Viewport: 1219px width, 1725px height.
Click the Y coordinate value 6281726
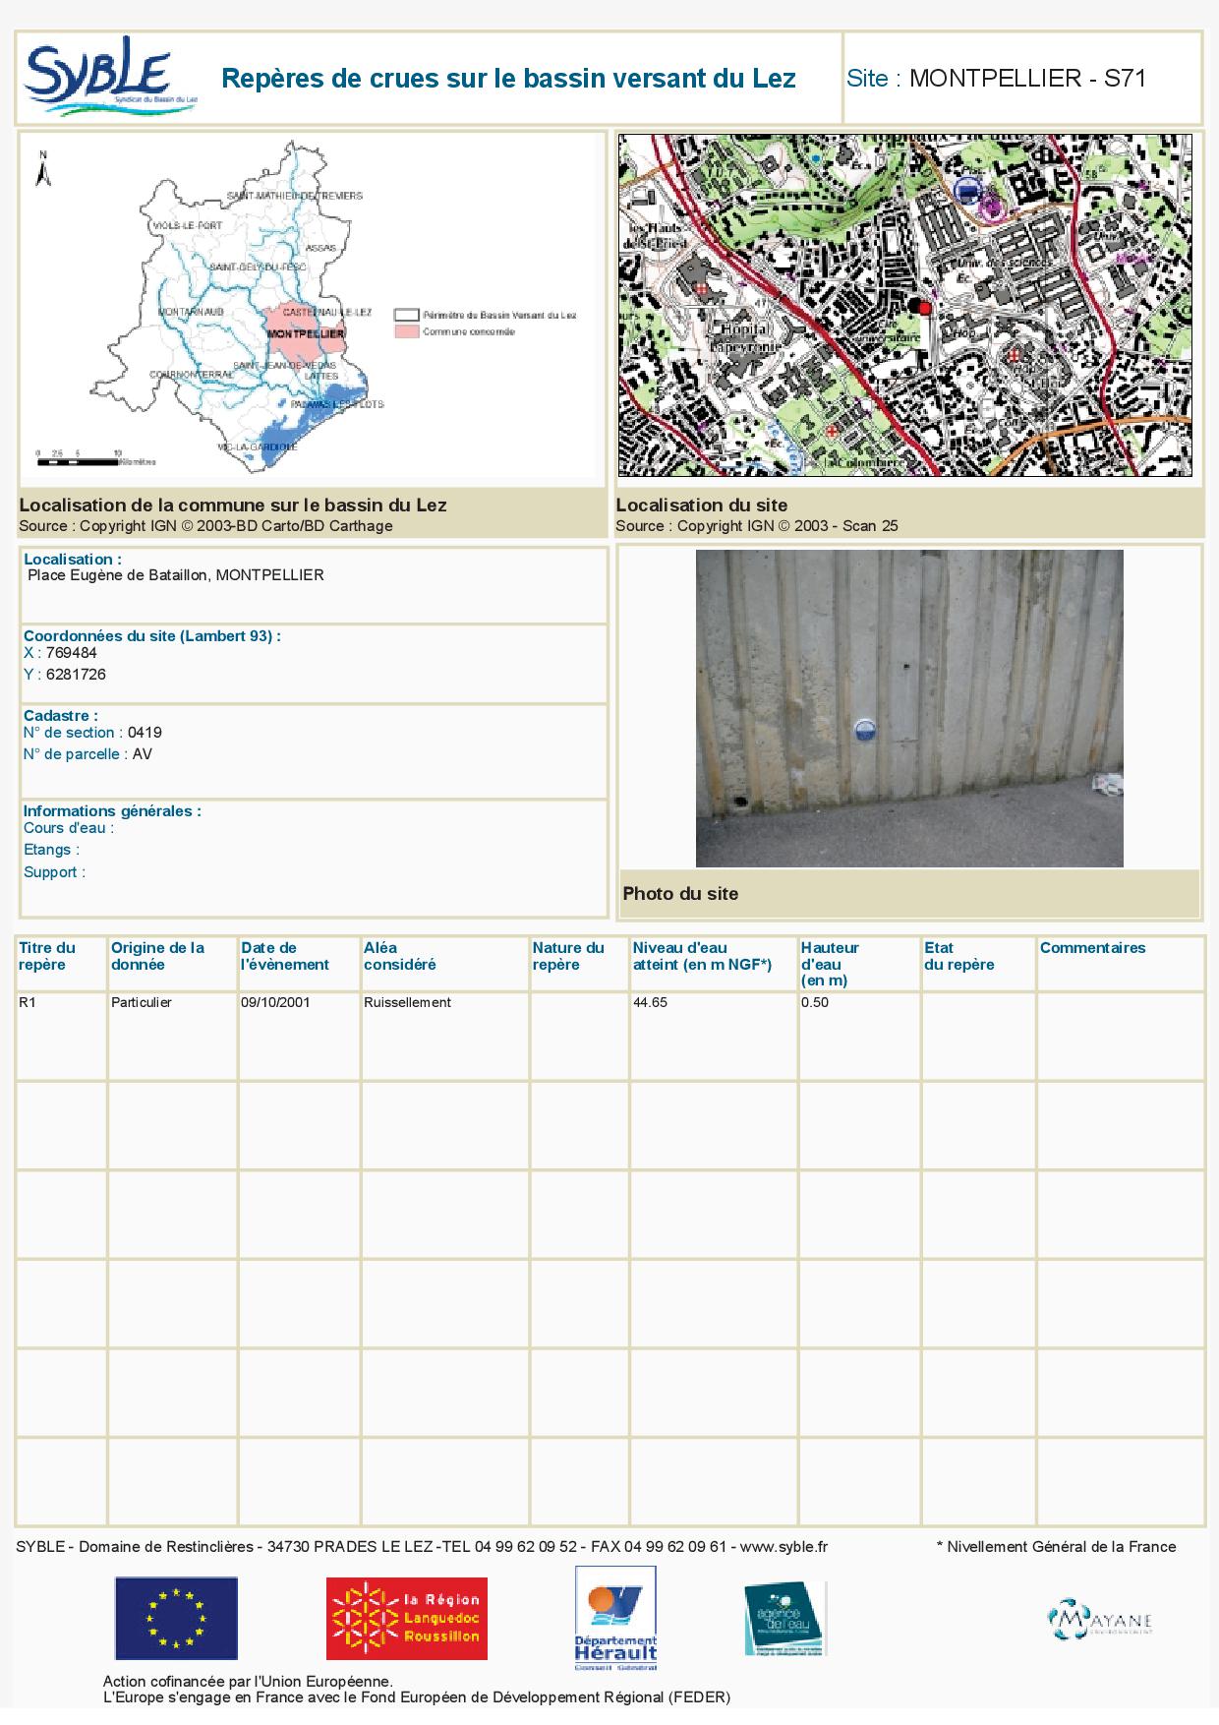click(76, 675)
